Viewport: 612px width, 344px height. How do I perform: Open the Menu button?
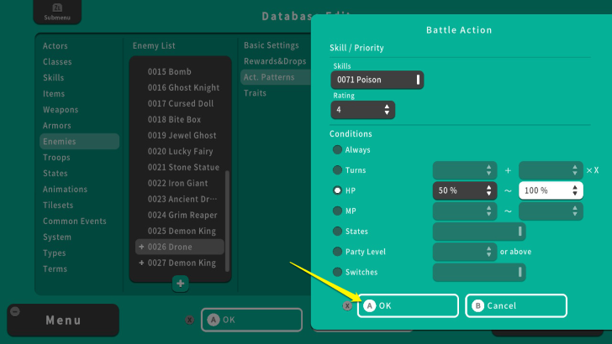[x=63, y=321]
